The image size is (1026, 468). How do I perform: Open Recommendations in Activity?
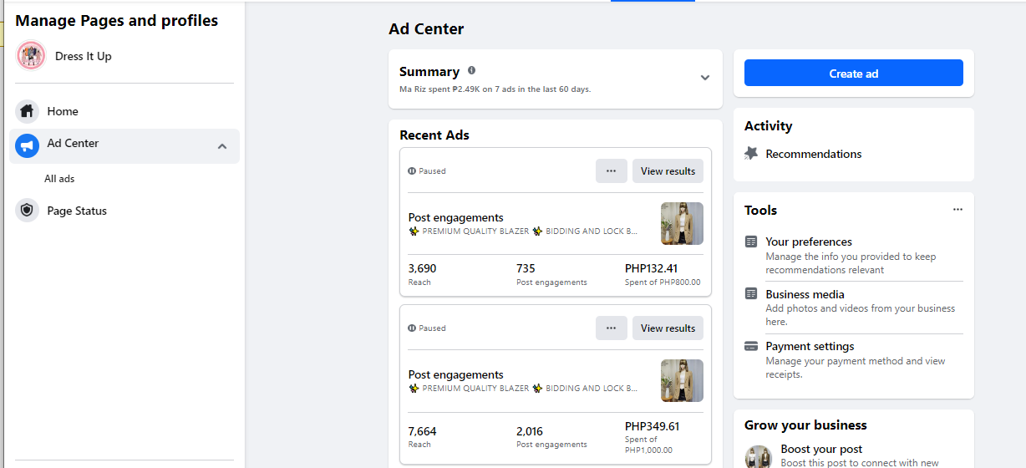click(813, 154)
